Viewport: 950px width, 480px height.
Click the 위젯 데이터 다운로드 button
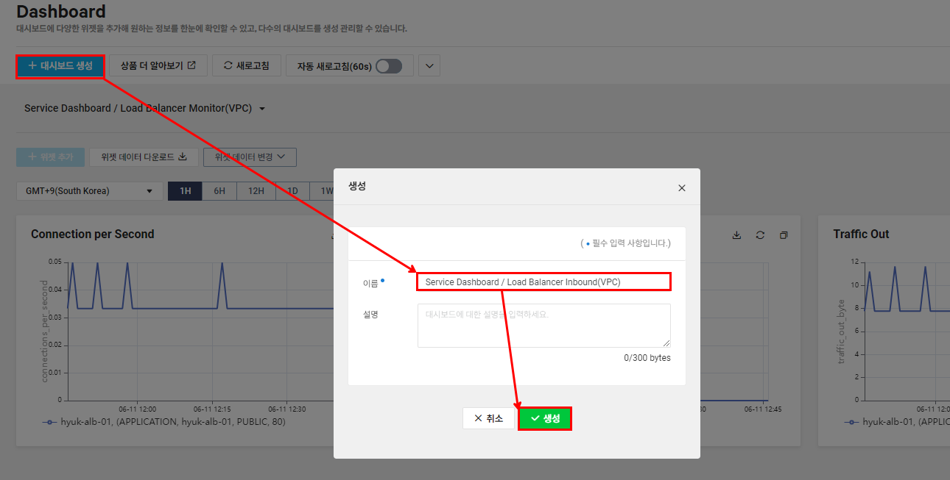pos(144,157)
